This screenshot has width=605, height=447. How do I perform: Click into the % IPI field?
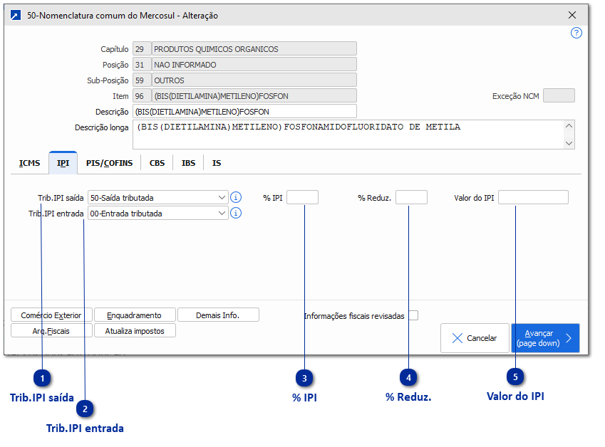[302, 197]
